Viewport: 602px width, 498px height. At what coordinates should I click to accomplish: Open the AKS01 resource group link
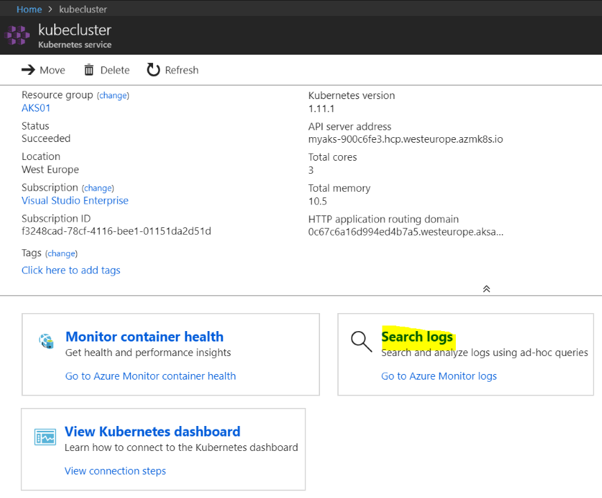click(36, 108)
